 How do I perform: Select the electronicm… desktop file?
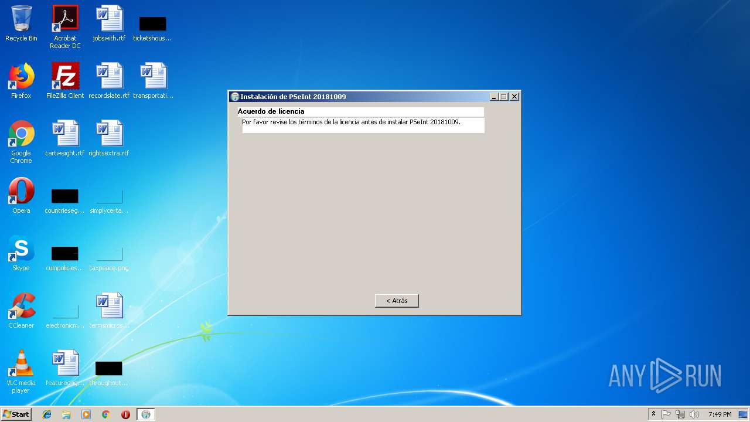pos(65,315)
